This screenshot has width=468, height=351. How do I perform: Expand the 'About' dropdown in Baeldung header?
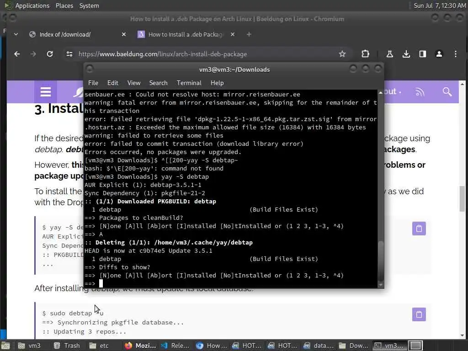(392, 91)
